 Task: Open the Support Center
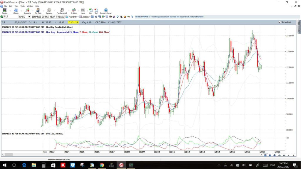[106, 11]
